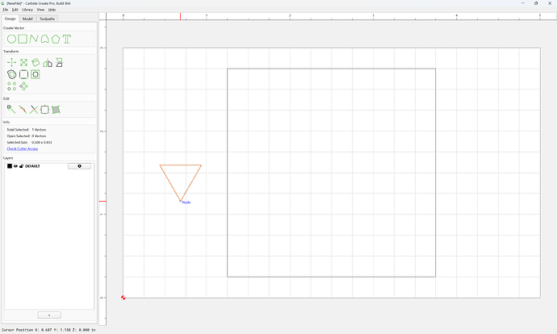Switch to the Toolpaths tab
The image size is (557, 334).
click(x=48, y=19)
